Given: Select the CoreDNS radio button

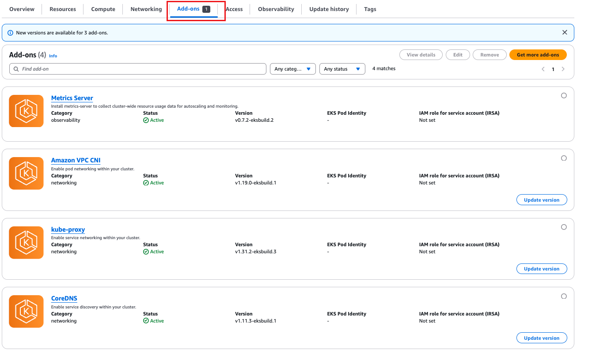Looking at the screenshot, I should click(x=564, y=296).
